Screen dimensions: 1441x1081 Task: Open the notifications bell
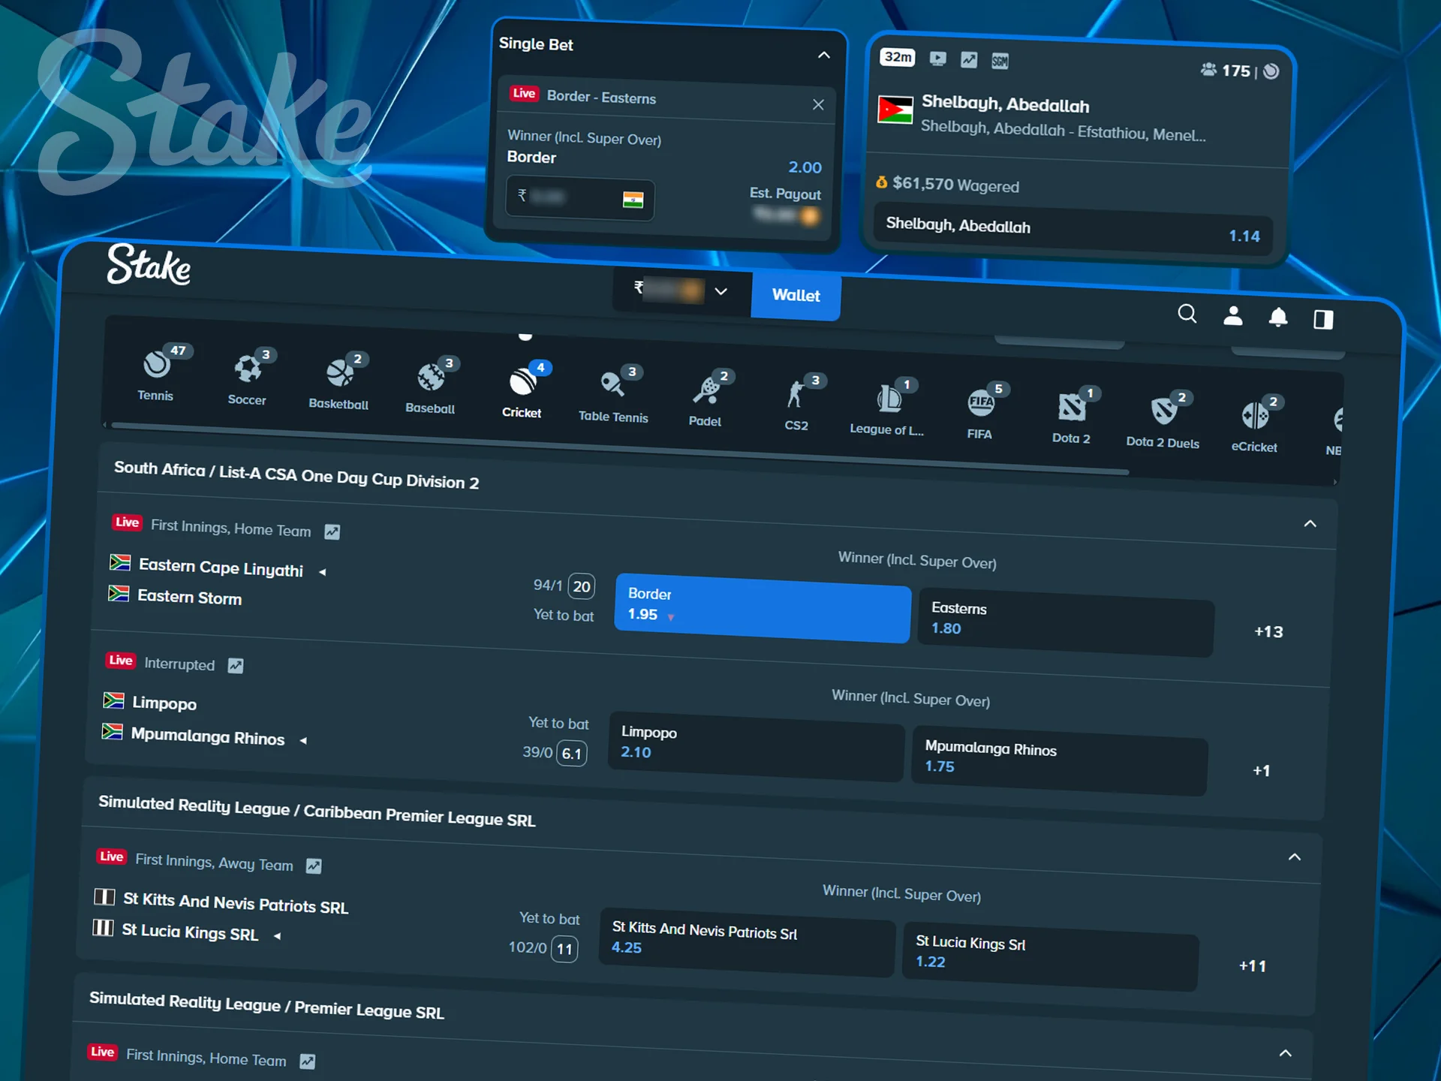tap(1278, 318)
